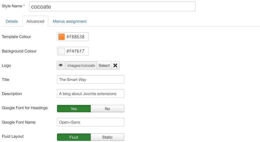Open the Background Colour swatch

(x=62, y=51)
